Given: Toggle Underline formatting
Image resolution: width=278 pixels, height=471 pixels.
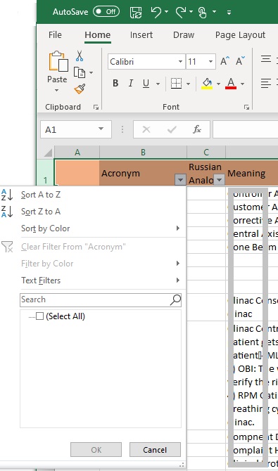Looking at the screenshot, I should coord(146,83).
